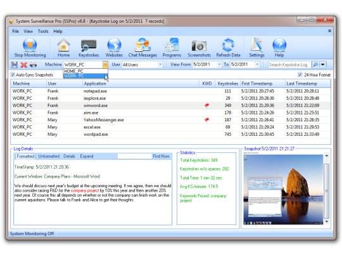Open the Websites log icon
Image resolution: width=342 pixels, height=256 pixels.
point(114,47)
